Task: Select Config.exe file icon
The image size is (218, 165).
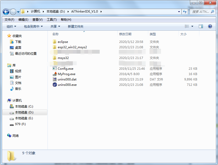Action: click(x=54, y=68)
